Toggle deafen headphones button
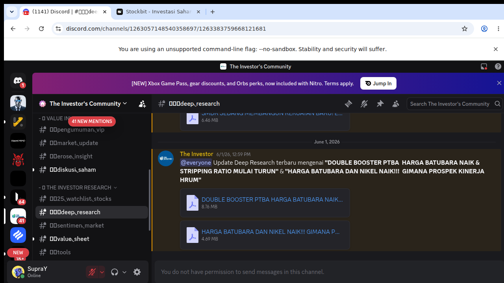The image size is (504, 283). point(115,272)
